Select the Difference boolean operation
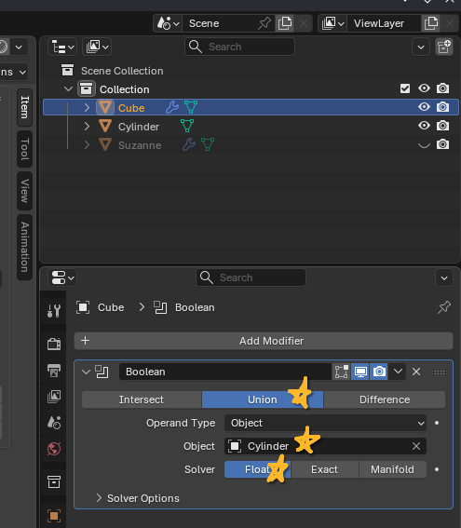461x528 pixels. [385, 399]
